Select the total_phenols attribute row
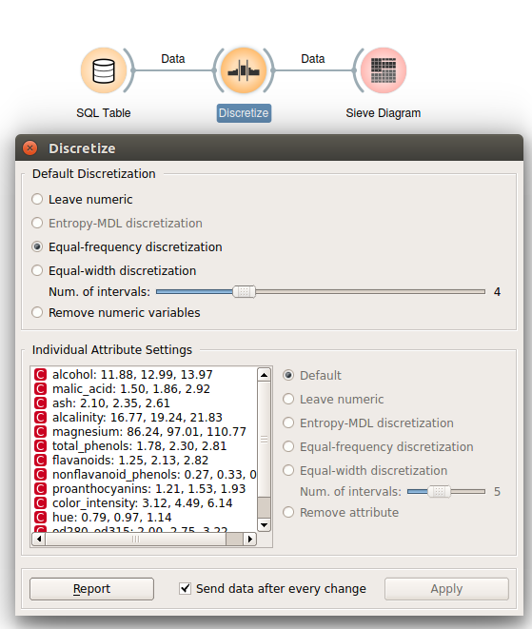 [x=144, y=445]
